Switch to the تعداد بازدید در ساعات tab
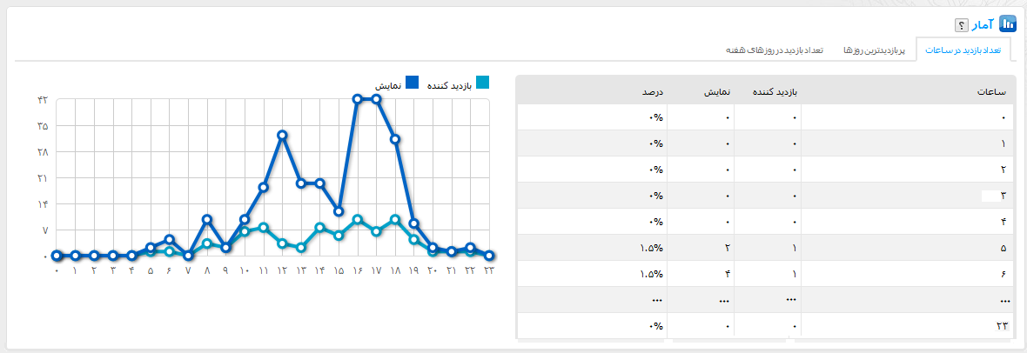This screenshot has height=353, width=1027. pyautogui.click(x=963, y=50)
